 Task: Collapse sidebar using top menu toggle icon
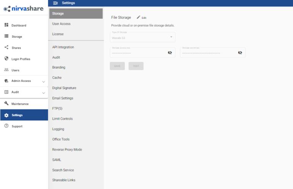click(x=55, y=3)
